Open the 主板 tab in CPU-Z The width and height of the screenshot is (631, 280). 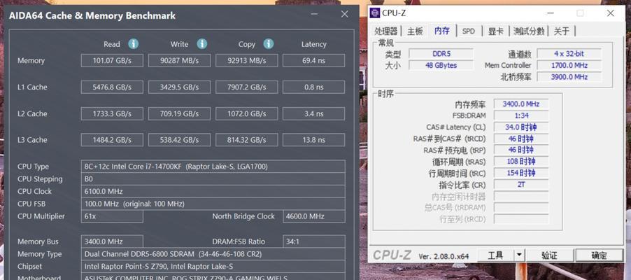[x=415, y=31]
